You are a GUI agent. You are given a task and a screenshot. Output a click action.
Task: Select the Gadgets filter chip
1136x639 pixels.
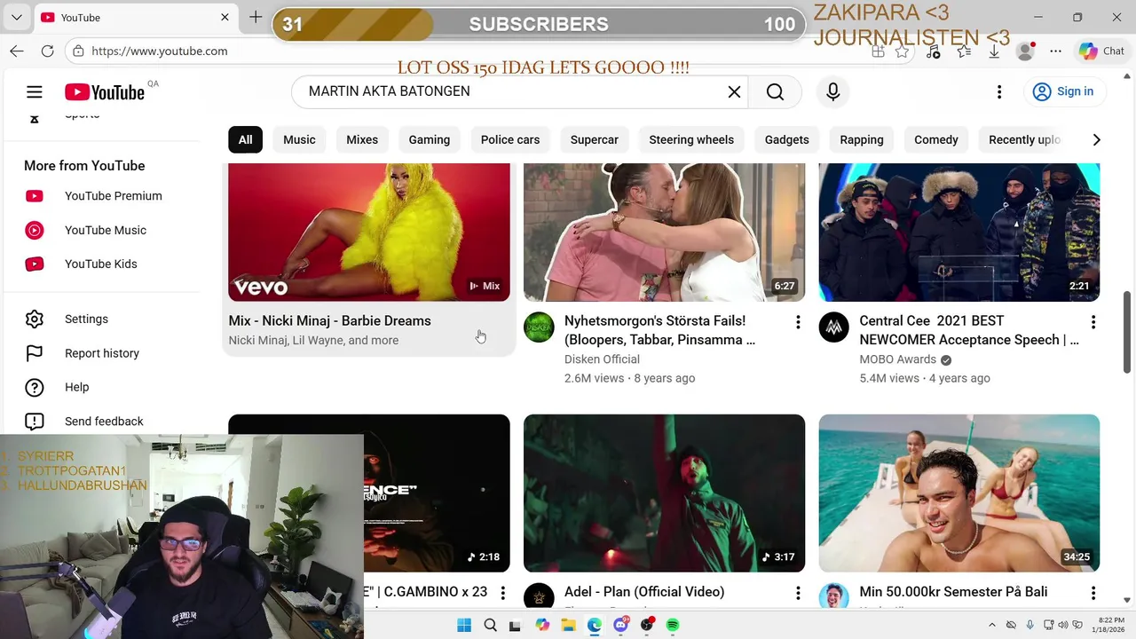click(x=787, y=139)
